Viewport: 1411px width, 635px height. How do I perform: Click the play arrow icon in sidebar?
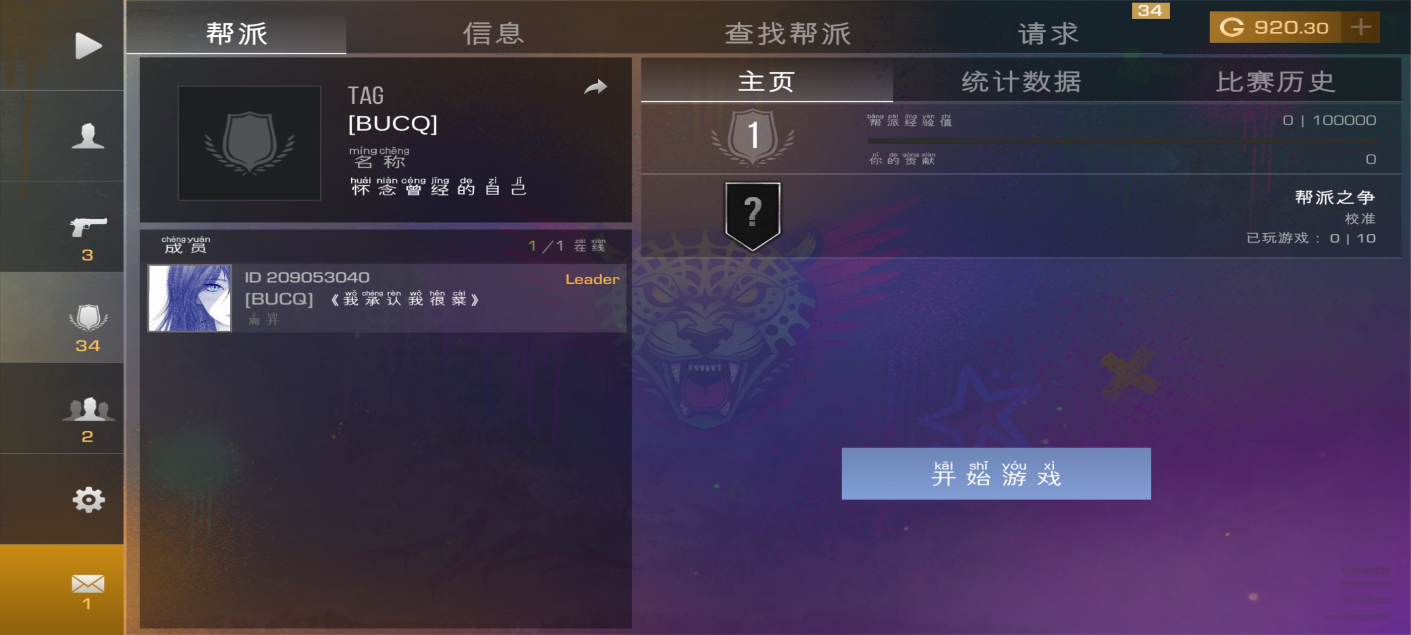point(88,45)
